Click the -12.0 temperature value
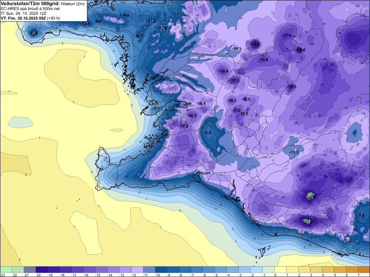This screenshot has height=277, width=370. pos(162,28)
